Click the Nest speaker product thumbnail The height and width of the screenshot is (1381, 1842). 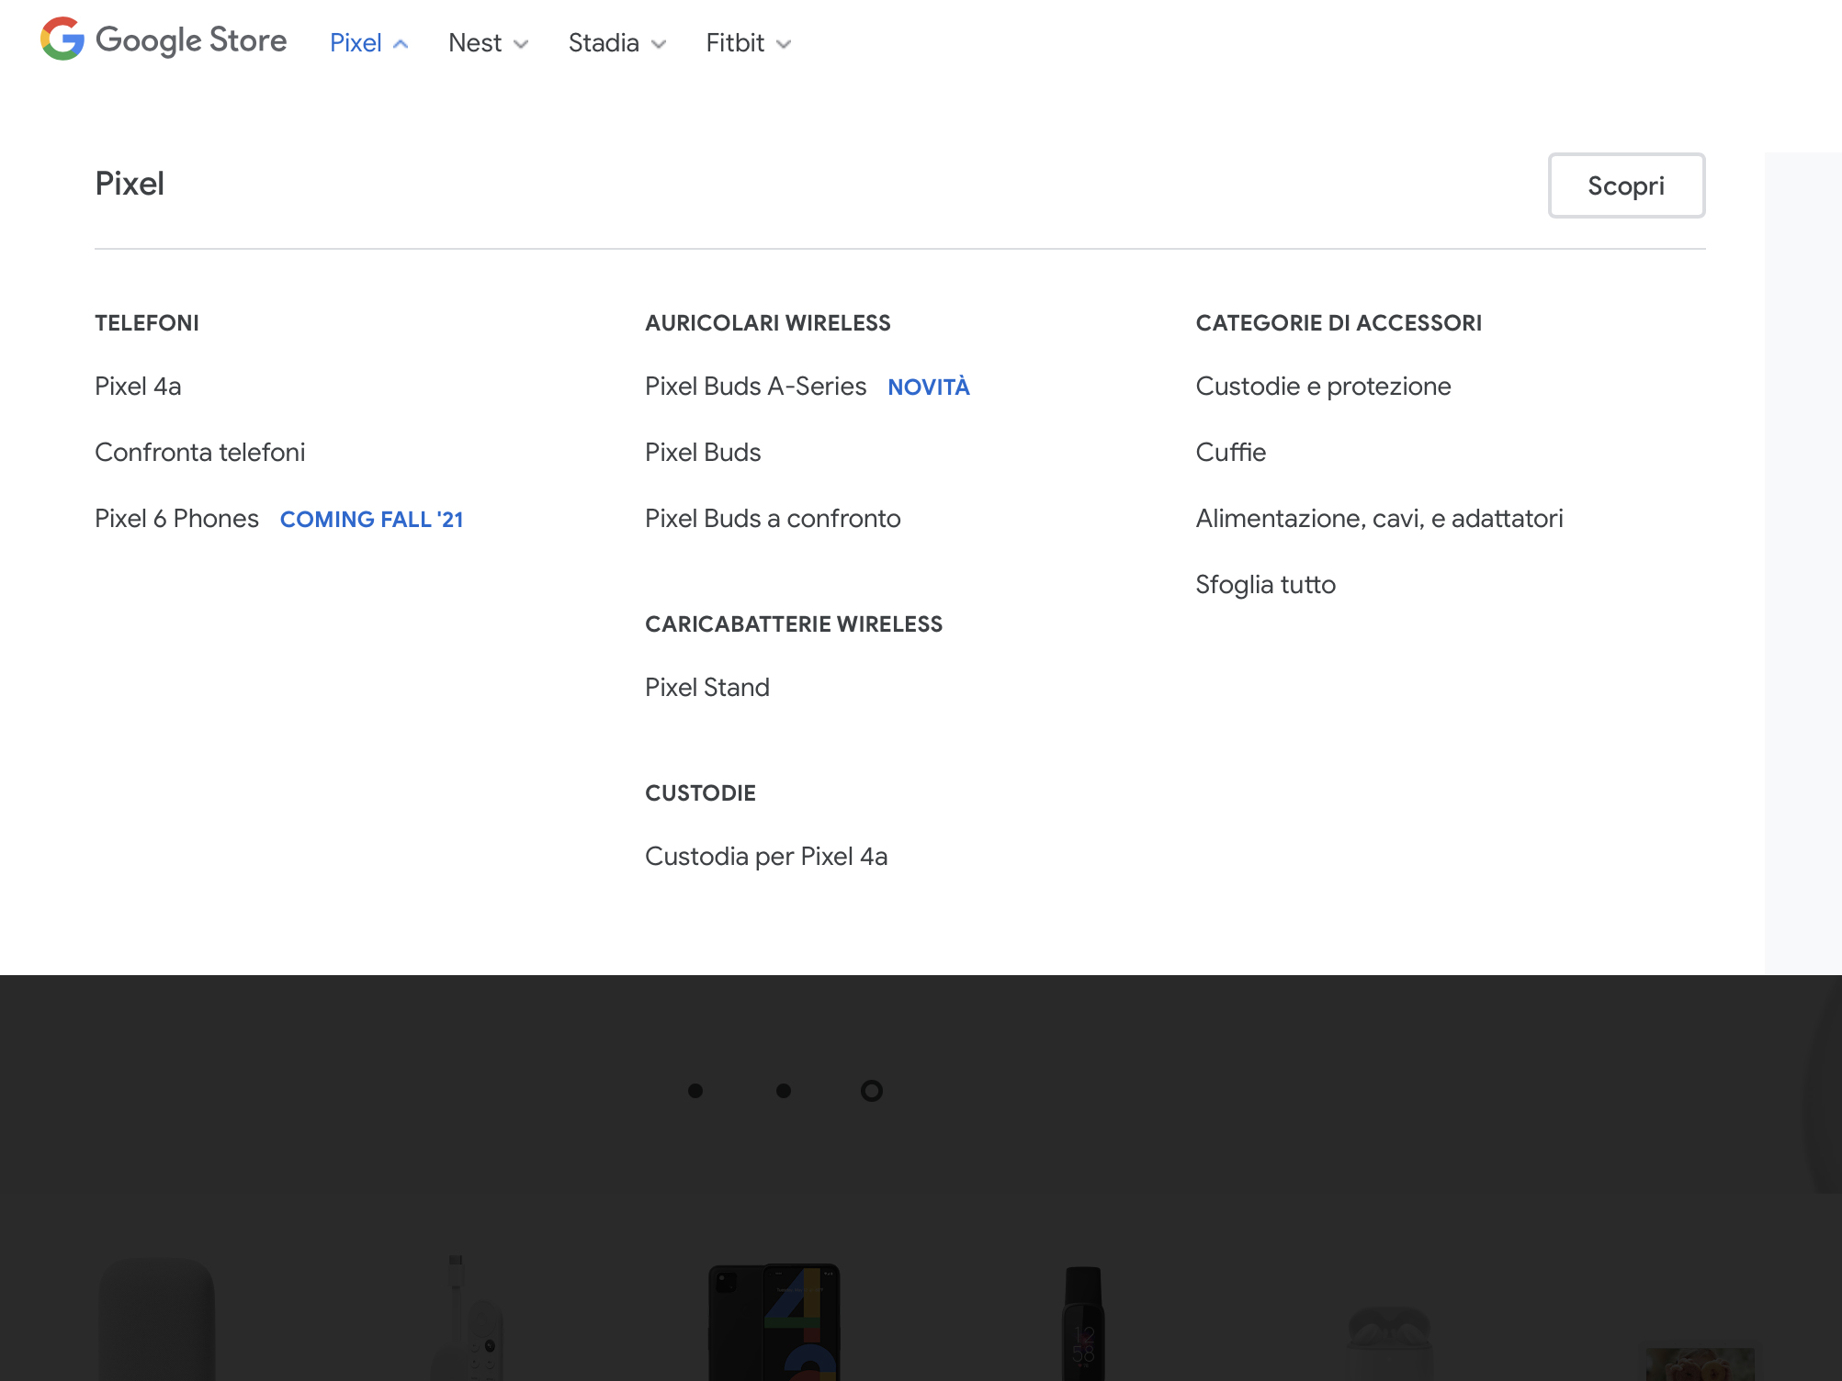[157, 1319]
